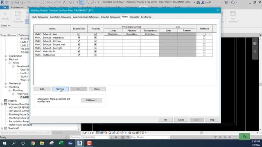Switch to the Model Categories tab
Image resolution: width=262 pixels, height=147 pixels.
[40, 17]
